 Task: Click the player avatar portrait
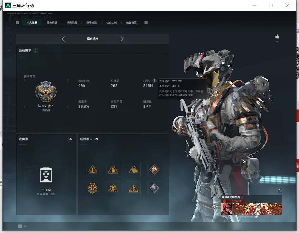227,209
